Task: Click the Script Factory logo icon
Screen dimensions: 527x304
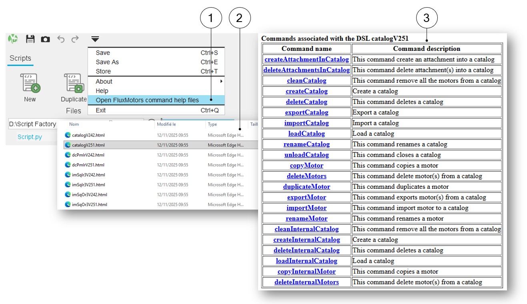Action: (x=13, y=39)
